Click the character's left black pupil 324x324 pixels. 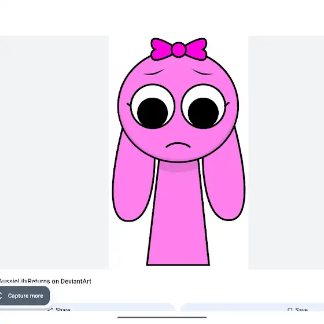[153, 113]
